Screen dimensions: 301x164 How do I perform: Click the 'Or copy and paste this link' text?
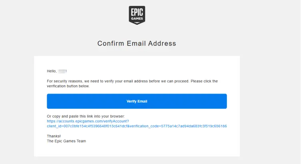(x=86, y=116)
